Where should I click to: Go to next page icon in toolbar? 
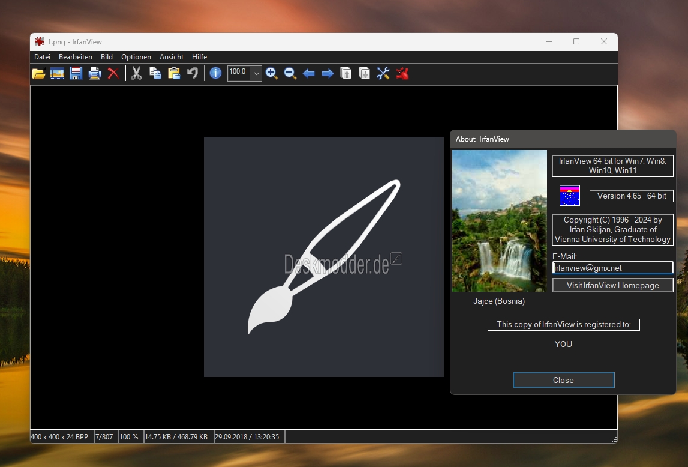[365, 73]
